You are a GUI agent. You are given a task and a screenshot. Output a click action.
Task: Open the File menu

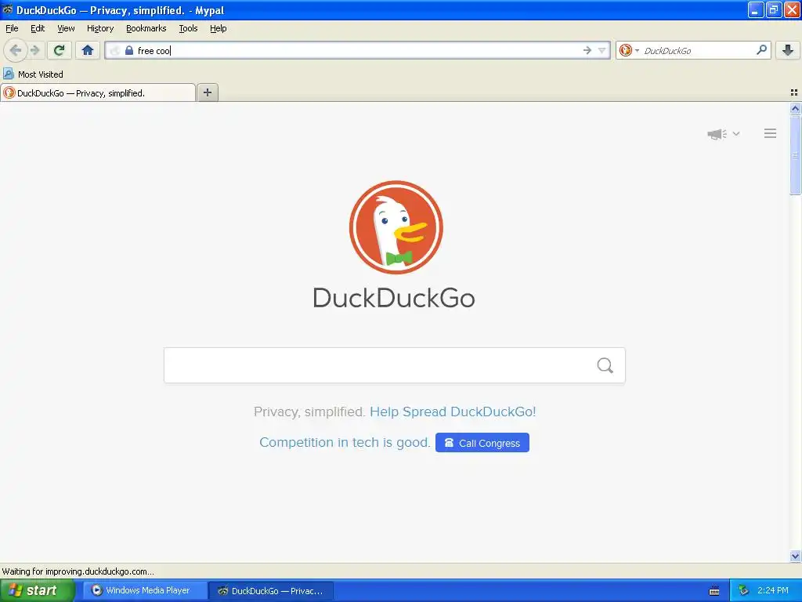pos(12,28)
